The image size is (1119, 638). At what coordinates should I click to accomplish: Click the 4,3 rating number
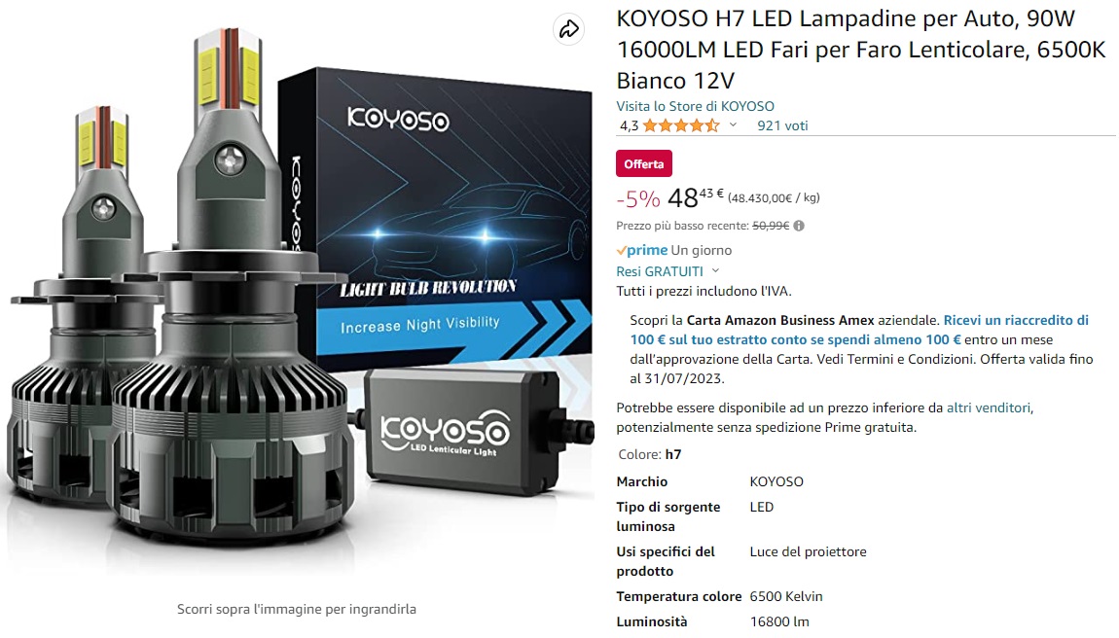click(629, 126)
